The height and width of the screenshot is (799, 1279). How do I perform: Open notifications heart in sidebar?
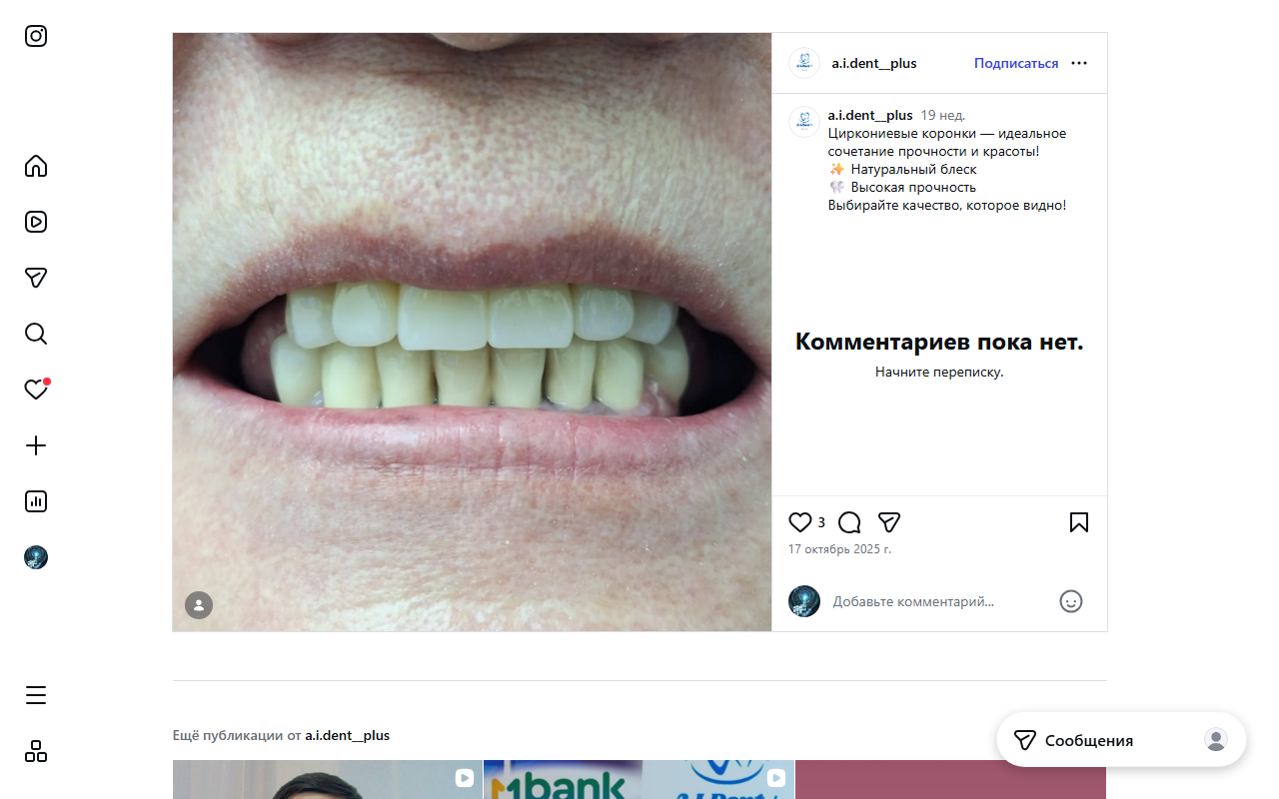[36, 390]
